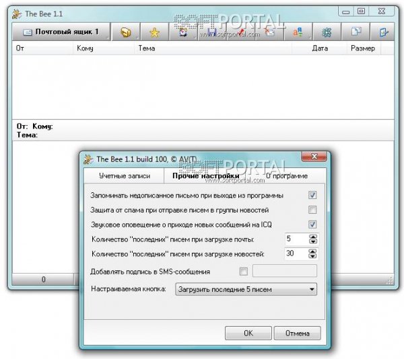Click status bar counter showing 0

click(x=43, y=279)
